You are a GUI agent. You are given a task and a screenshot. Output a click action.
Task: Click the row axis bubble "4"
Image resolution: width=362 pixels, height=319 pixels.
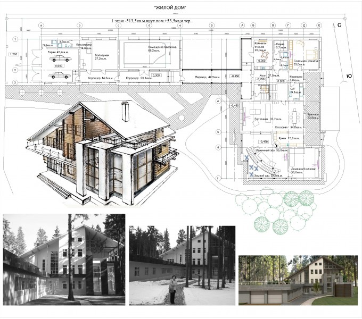click(218, 101)
